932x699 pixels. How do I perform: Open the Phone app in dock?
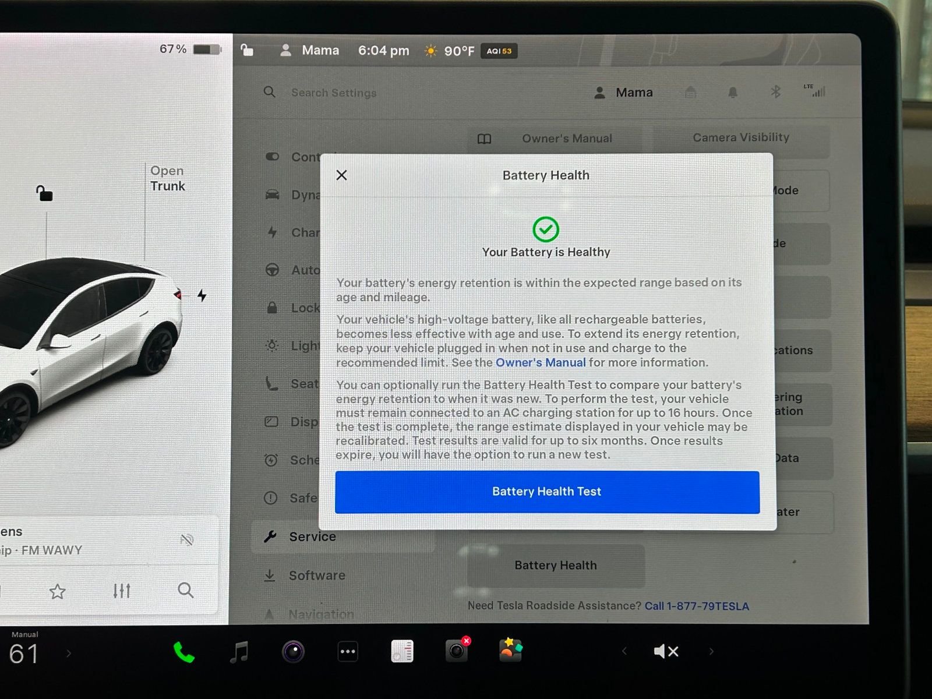point(183,652)
